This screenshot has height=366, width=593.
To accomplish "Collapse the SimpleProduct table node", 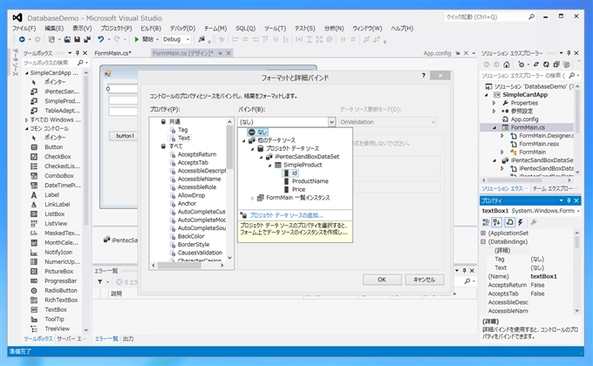I will (269, 166).
